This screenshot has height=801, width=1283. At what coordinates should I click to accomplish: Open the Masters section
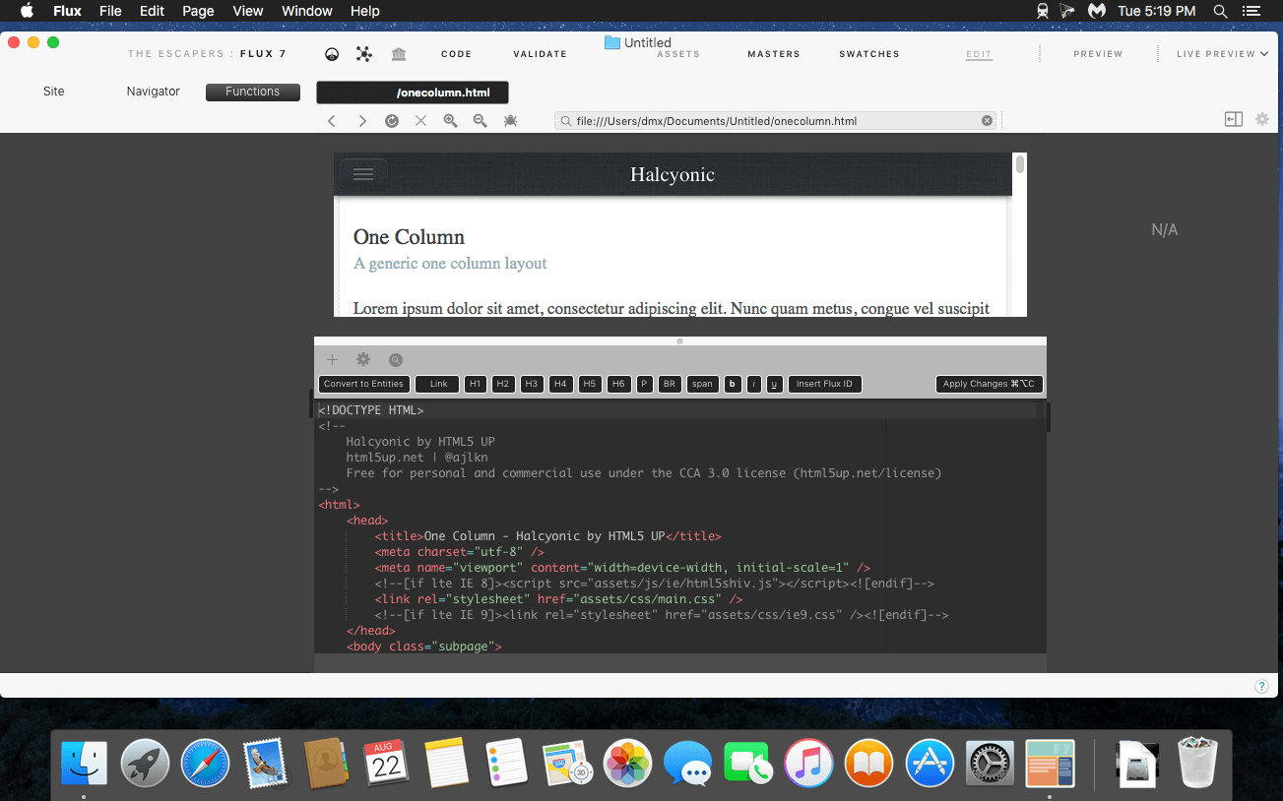pyautogui.click(x=774, y=54)
